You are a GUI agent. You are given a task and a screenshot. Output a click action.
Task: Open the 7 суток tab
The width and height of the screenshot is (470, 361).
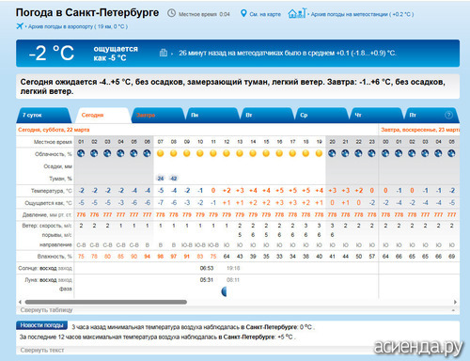pos(43,116)
